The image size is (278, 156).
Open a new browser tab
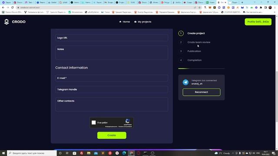point(242,2)
